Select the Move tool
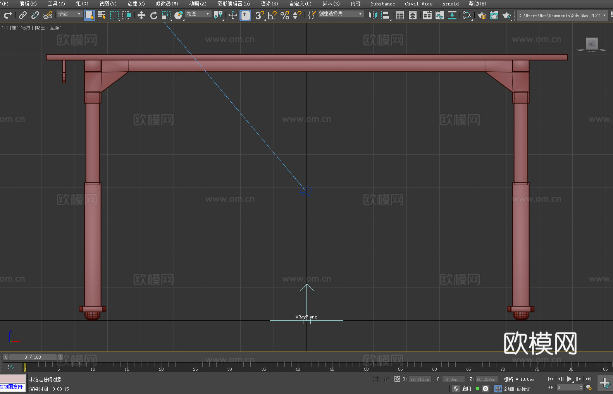The width and height of the screenshot is (613, 394). (x=141, y=15)
